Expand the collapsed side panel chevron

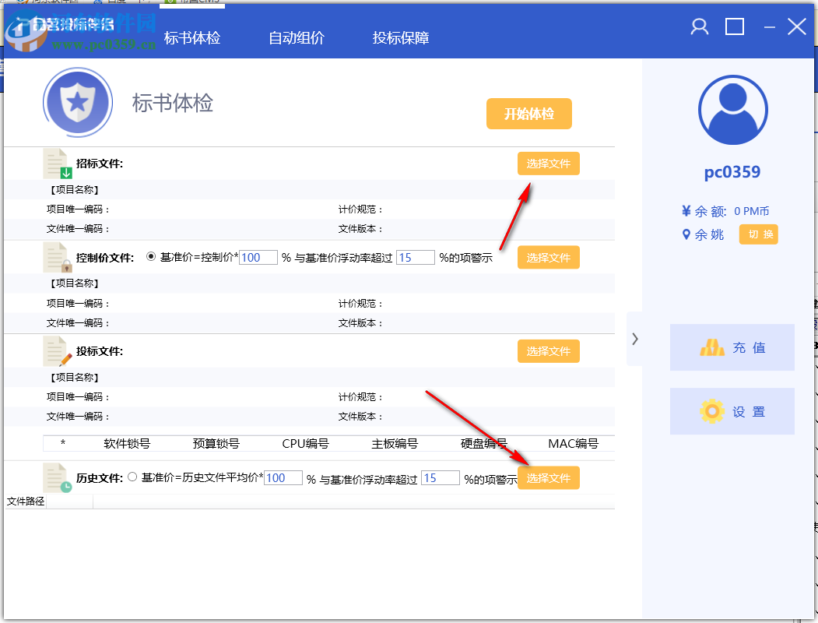[634, 339]
